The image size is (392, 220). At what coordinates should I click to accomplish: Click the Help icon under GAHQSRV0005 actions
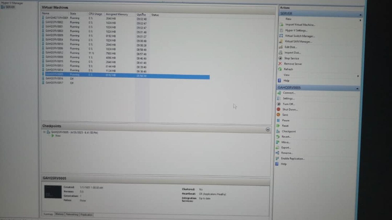click(x=277, y=164)
